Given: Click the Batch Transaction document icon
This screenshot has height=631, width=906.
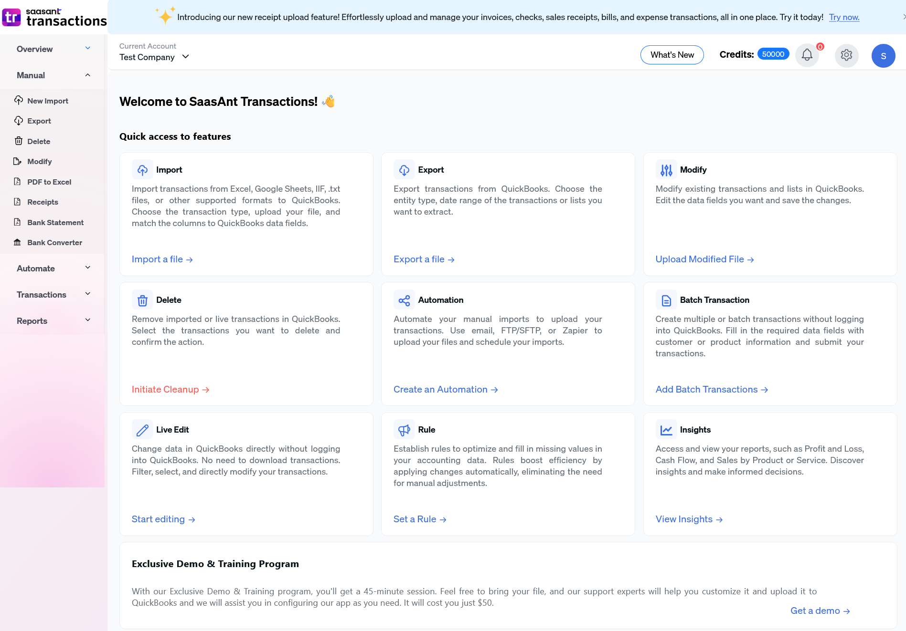Looking at the screenshot, I should 666,300.
